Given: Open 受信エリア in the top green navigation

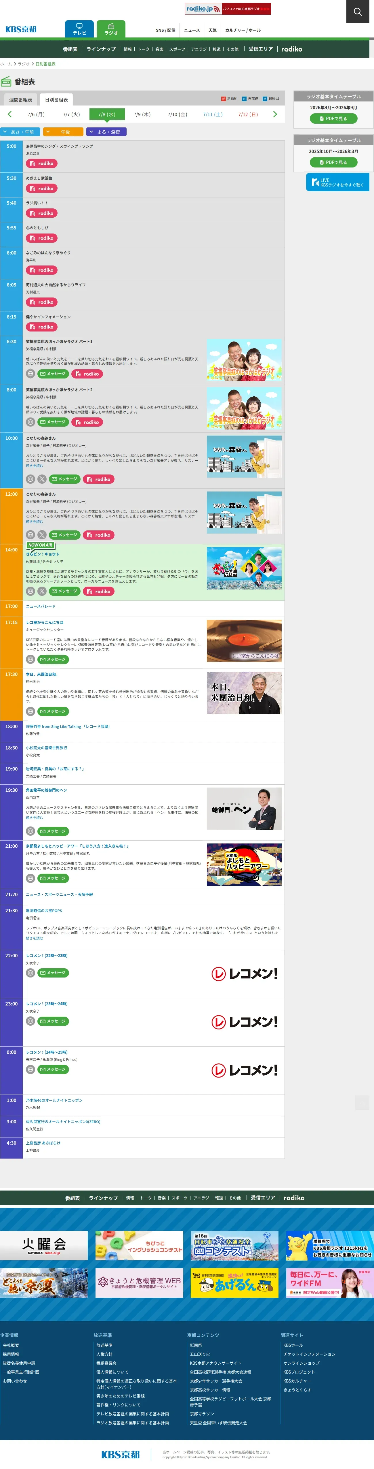Looking at the screenshot, I should pos(261,49).
